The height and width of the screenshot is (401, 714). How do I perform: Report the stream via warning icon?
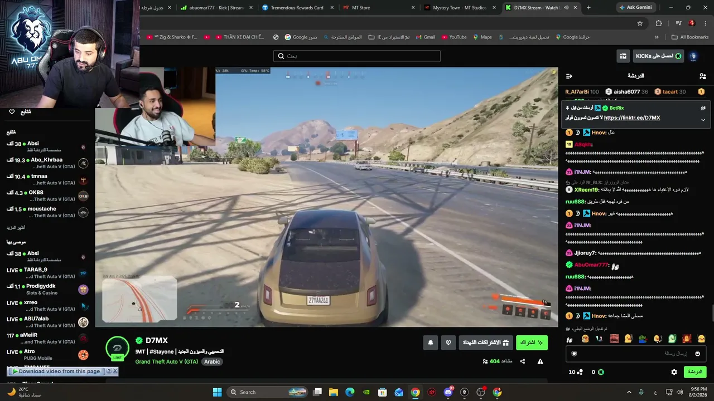(540, 361)
